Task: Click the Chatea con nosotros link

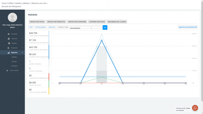Action: point(183,109)
